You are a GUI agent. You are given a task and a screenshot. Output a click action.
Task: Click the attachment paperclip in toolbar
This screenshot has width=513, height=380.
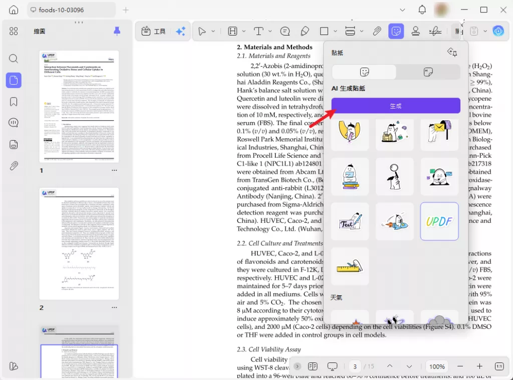coord(377,31)
